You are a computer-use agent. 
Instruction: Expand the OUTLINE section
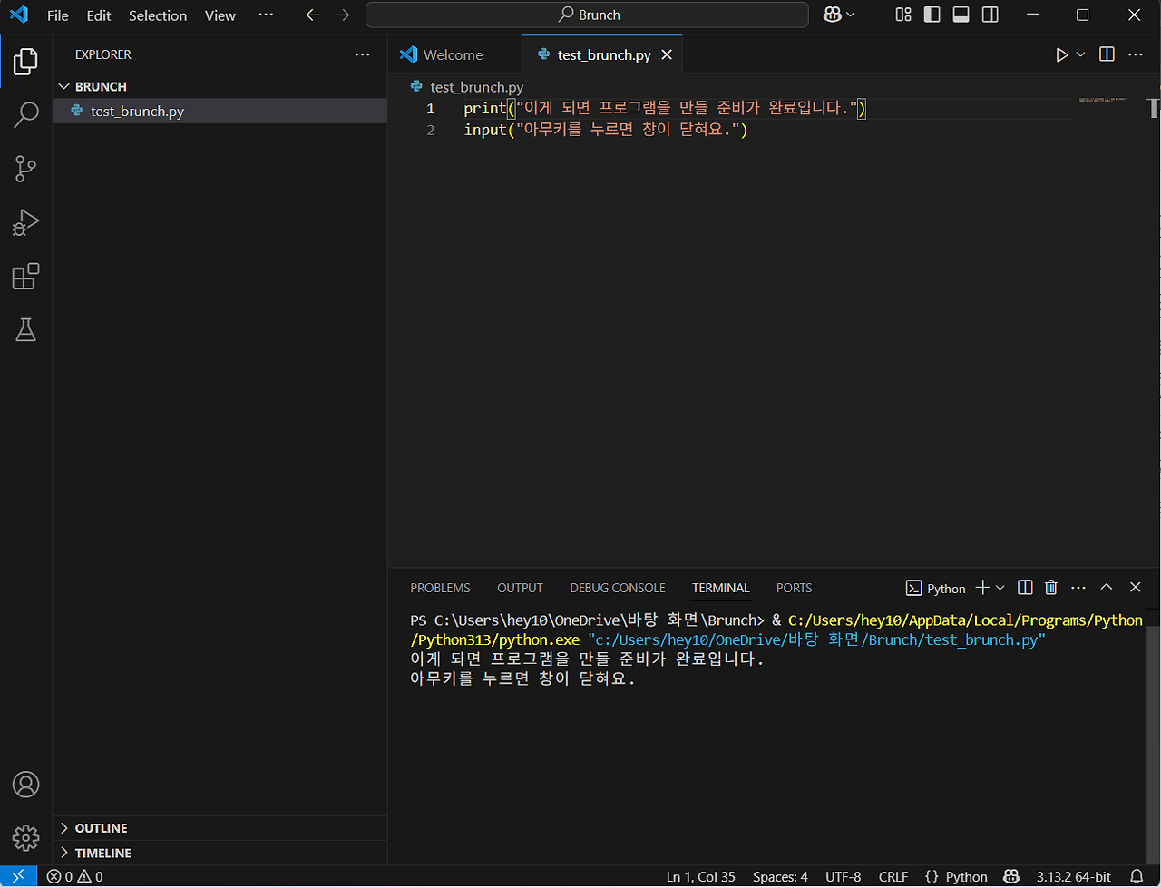pos(101,828)
